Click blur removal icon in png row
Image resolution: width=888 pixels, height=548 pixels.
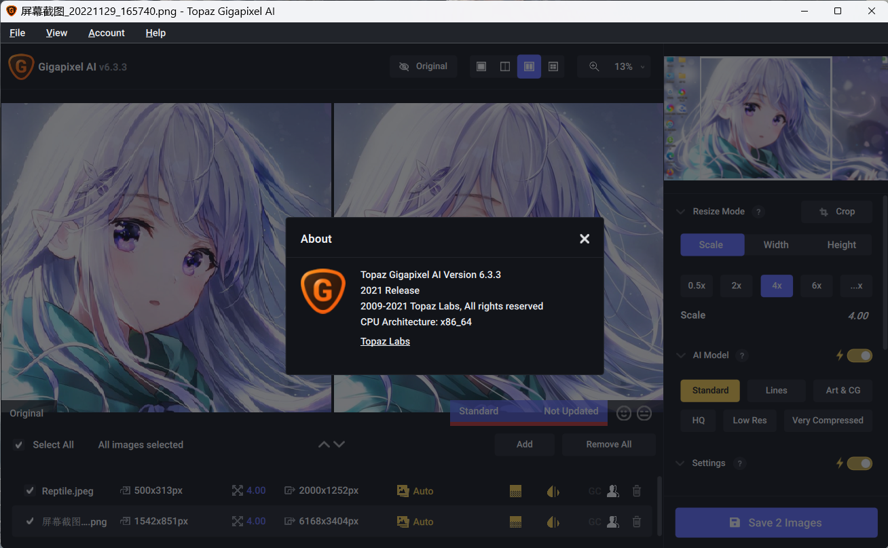click(x=553, y=522)
